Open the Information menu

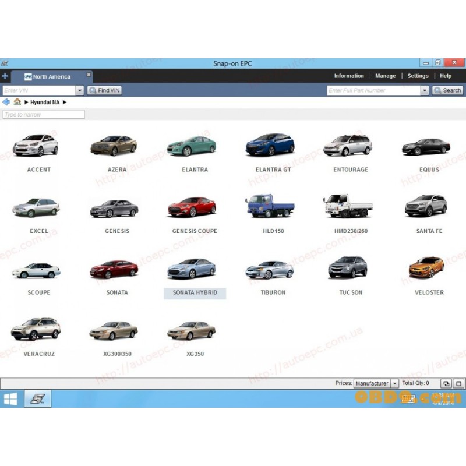(349, 76)
